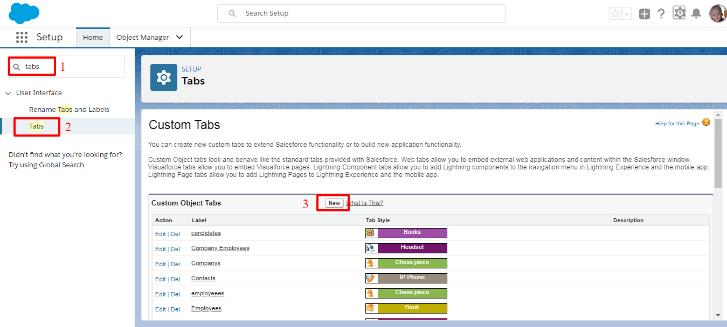Open Setup notifications bell

(696, 13)
